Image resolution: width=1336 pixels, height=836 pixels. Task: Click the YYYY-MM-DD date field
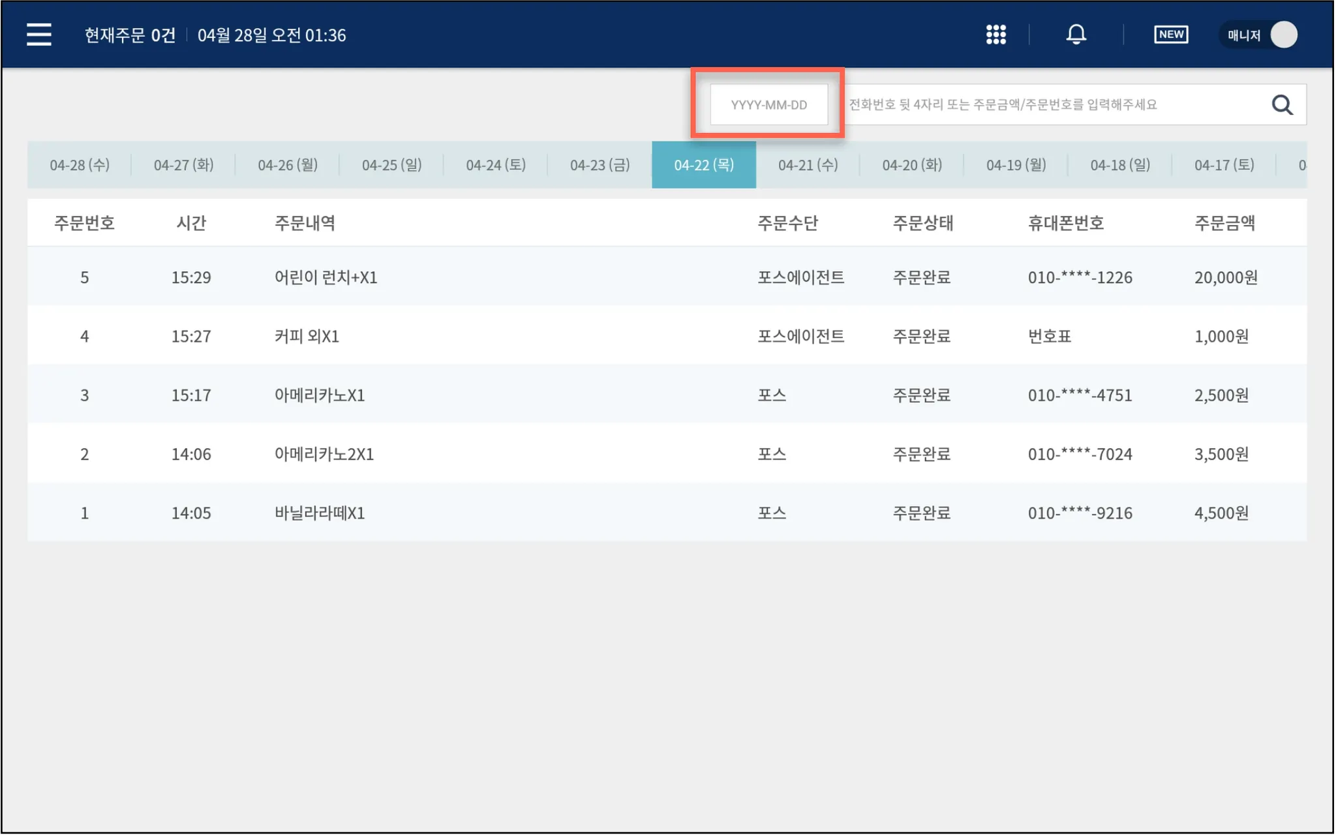[768, 104]
